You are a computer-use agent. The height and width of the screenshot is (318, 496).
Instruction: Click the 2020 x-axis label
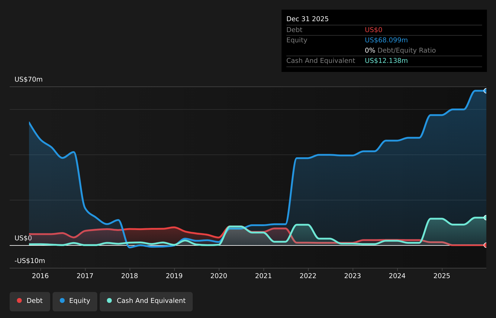pos(219,276)
